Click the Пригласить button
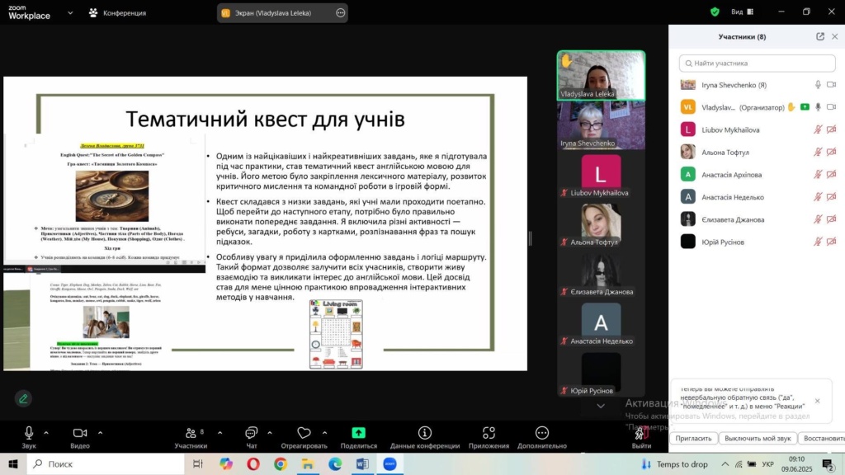Screen dimensions: 845x475 pyautogui.click(x=693, y=439)
